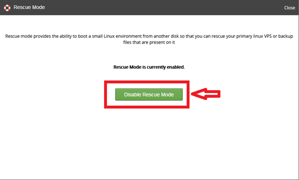Click the Disable Rescue Mode button
The width and height of the screenshot is (299, 180).
[149, 95]
